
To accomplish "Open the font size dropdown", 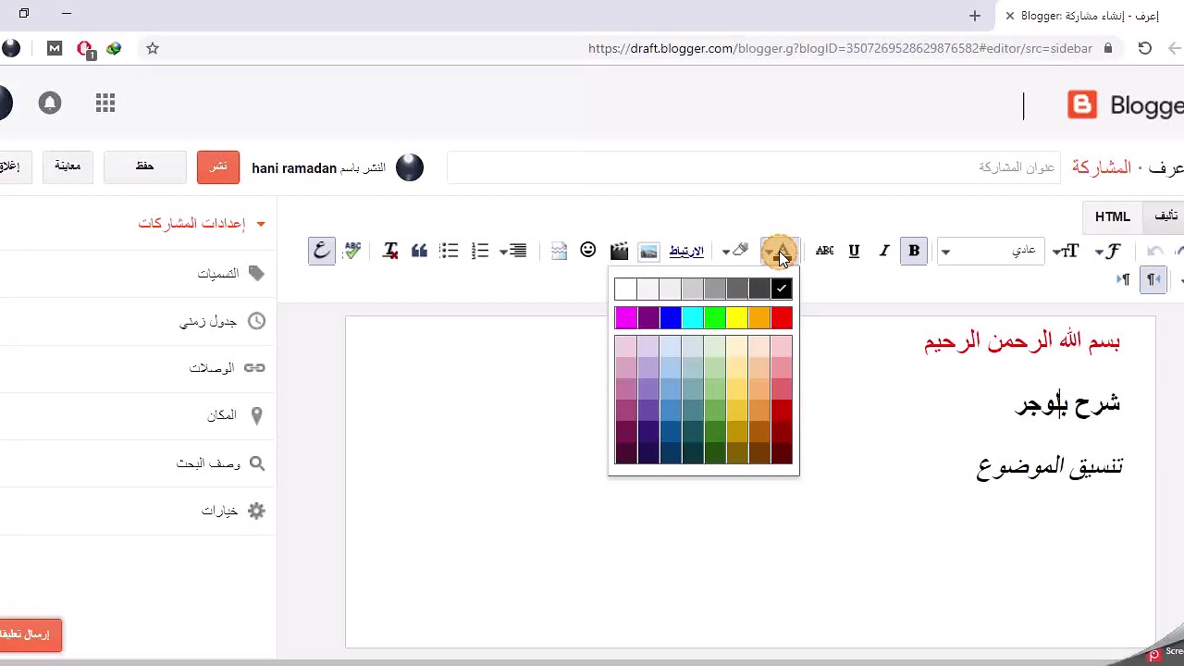I will 1065,251.
